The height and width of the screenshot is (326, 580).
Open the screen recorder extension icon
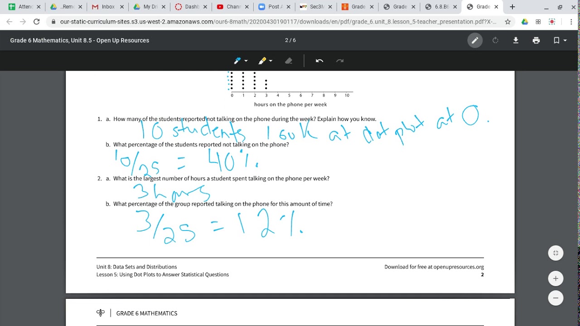click(552, 22)
